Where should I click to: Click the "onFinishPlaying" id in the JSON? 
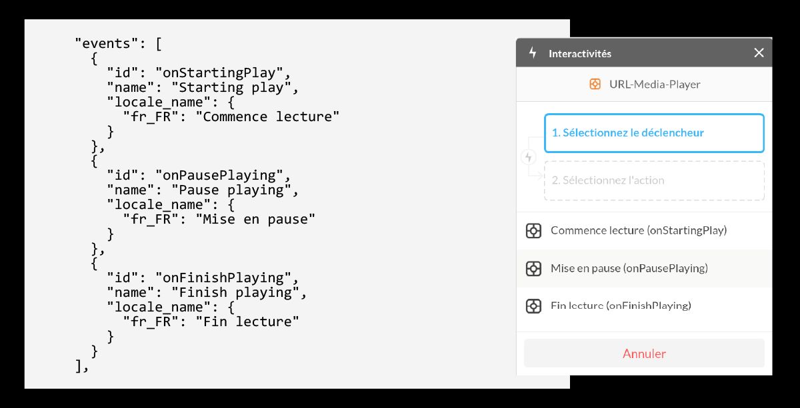pyautogui.click(x=223, y=278)
